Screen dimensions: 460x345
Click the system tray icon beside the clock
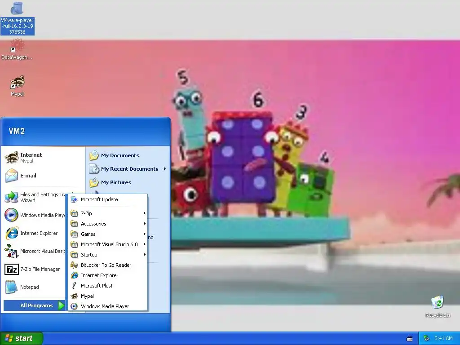426,338
